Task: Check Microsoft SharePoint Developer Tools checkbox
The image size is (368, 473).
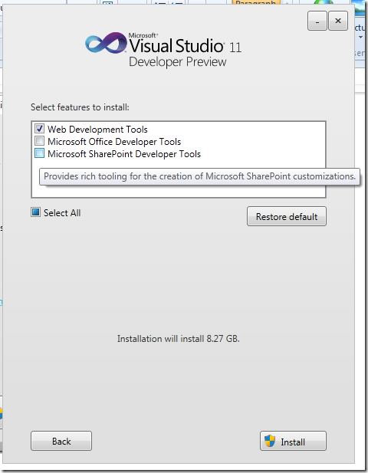Action: (39, 153)
